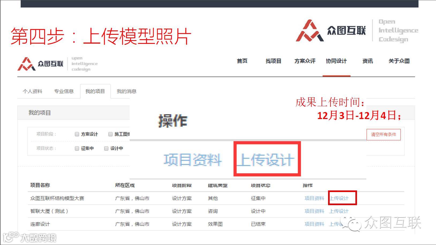
Task: Open the 我的消息 tab
Action: (x=126, y=91)
